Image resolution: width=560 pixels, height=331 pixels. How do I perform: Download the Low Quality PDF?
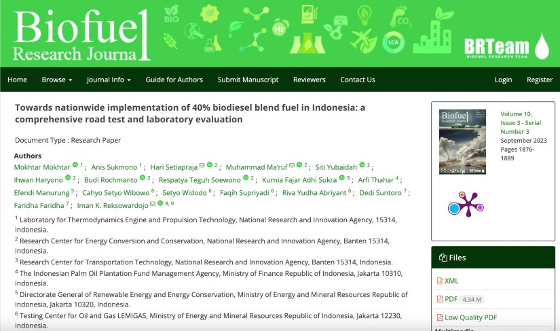(x=470, y=317)
